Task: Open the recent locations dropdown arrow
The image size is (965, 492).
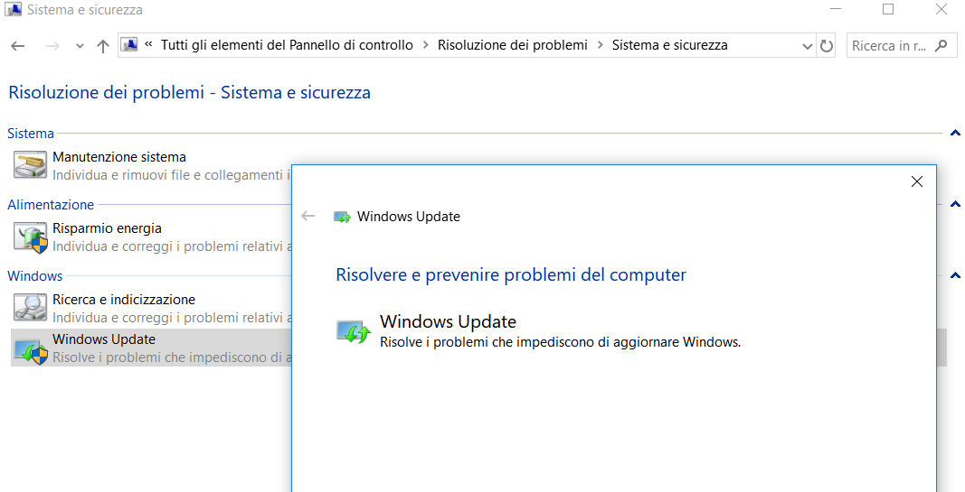Action: (x=80, y=46)
